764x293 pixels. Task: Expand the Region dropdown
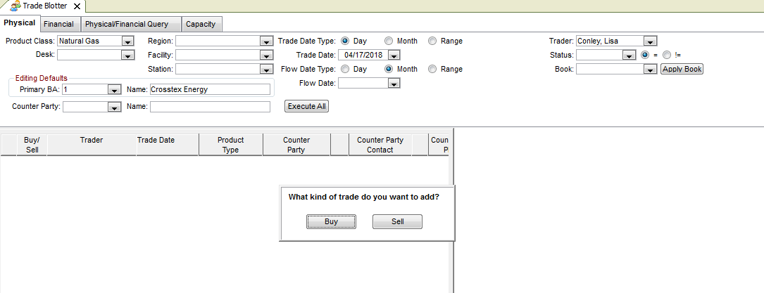(266, 41)
